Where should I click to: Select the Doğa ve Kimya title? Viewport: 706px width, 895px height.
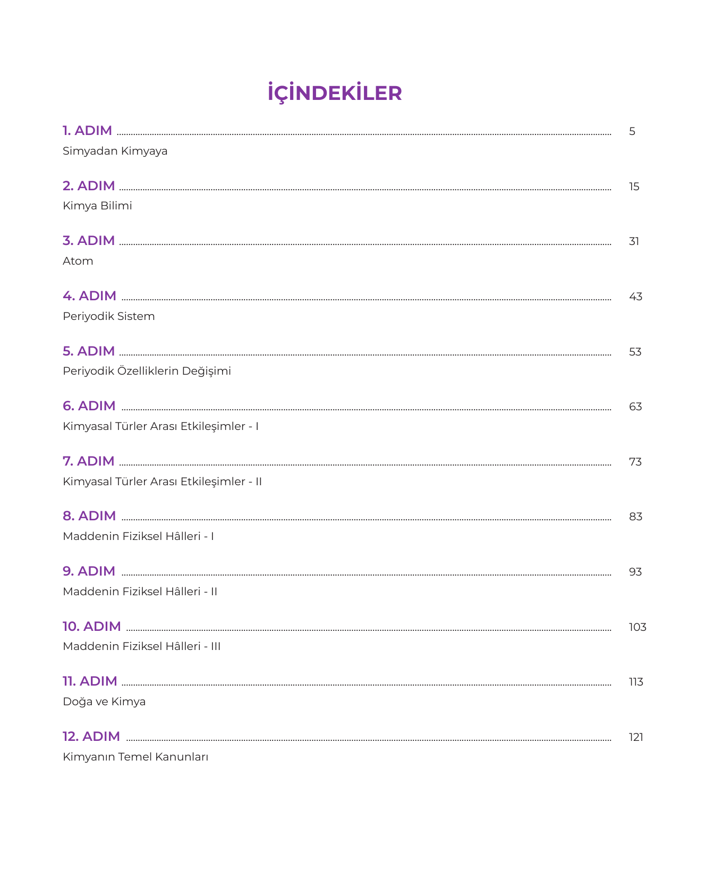[104, 702]
